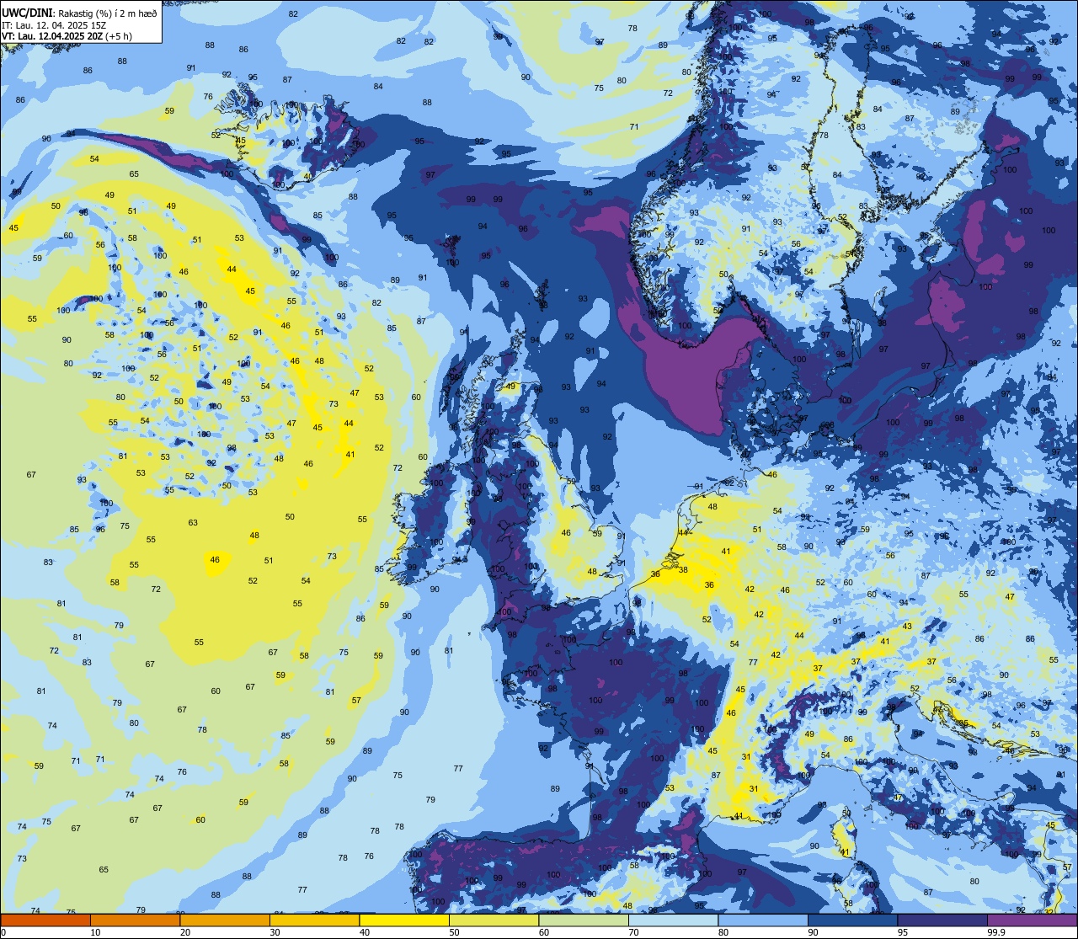Image resolution: width=1078 pixels, height=939 pixels.
Task: Click the 60–70 % pale green legend swatch
Action: 584,920
